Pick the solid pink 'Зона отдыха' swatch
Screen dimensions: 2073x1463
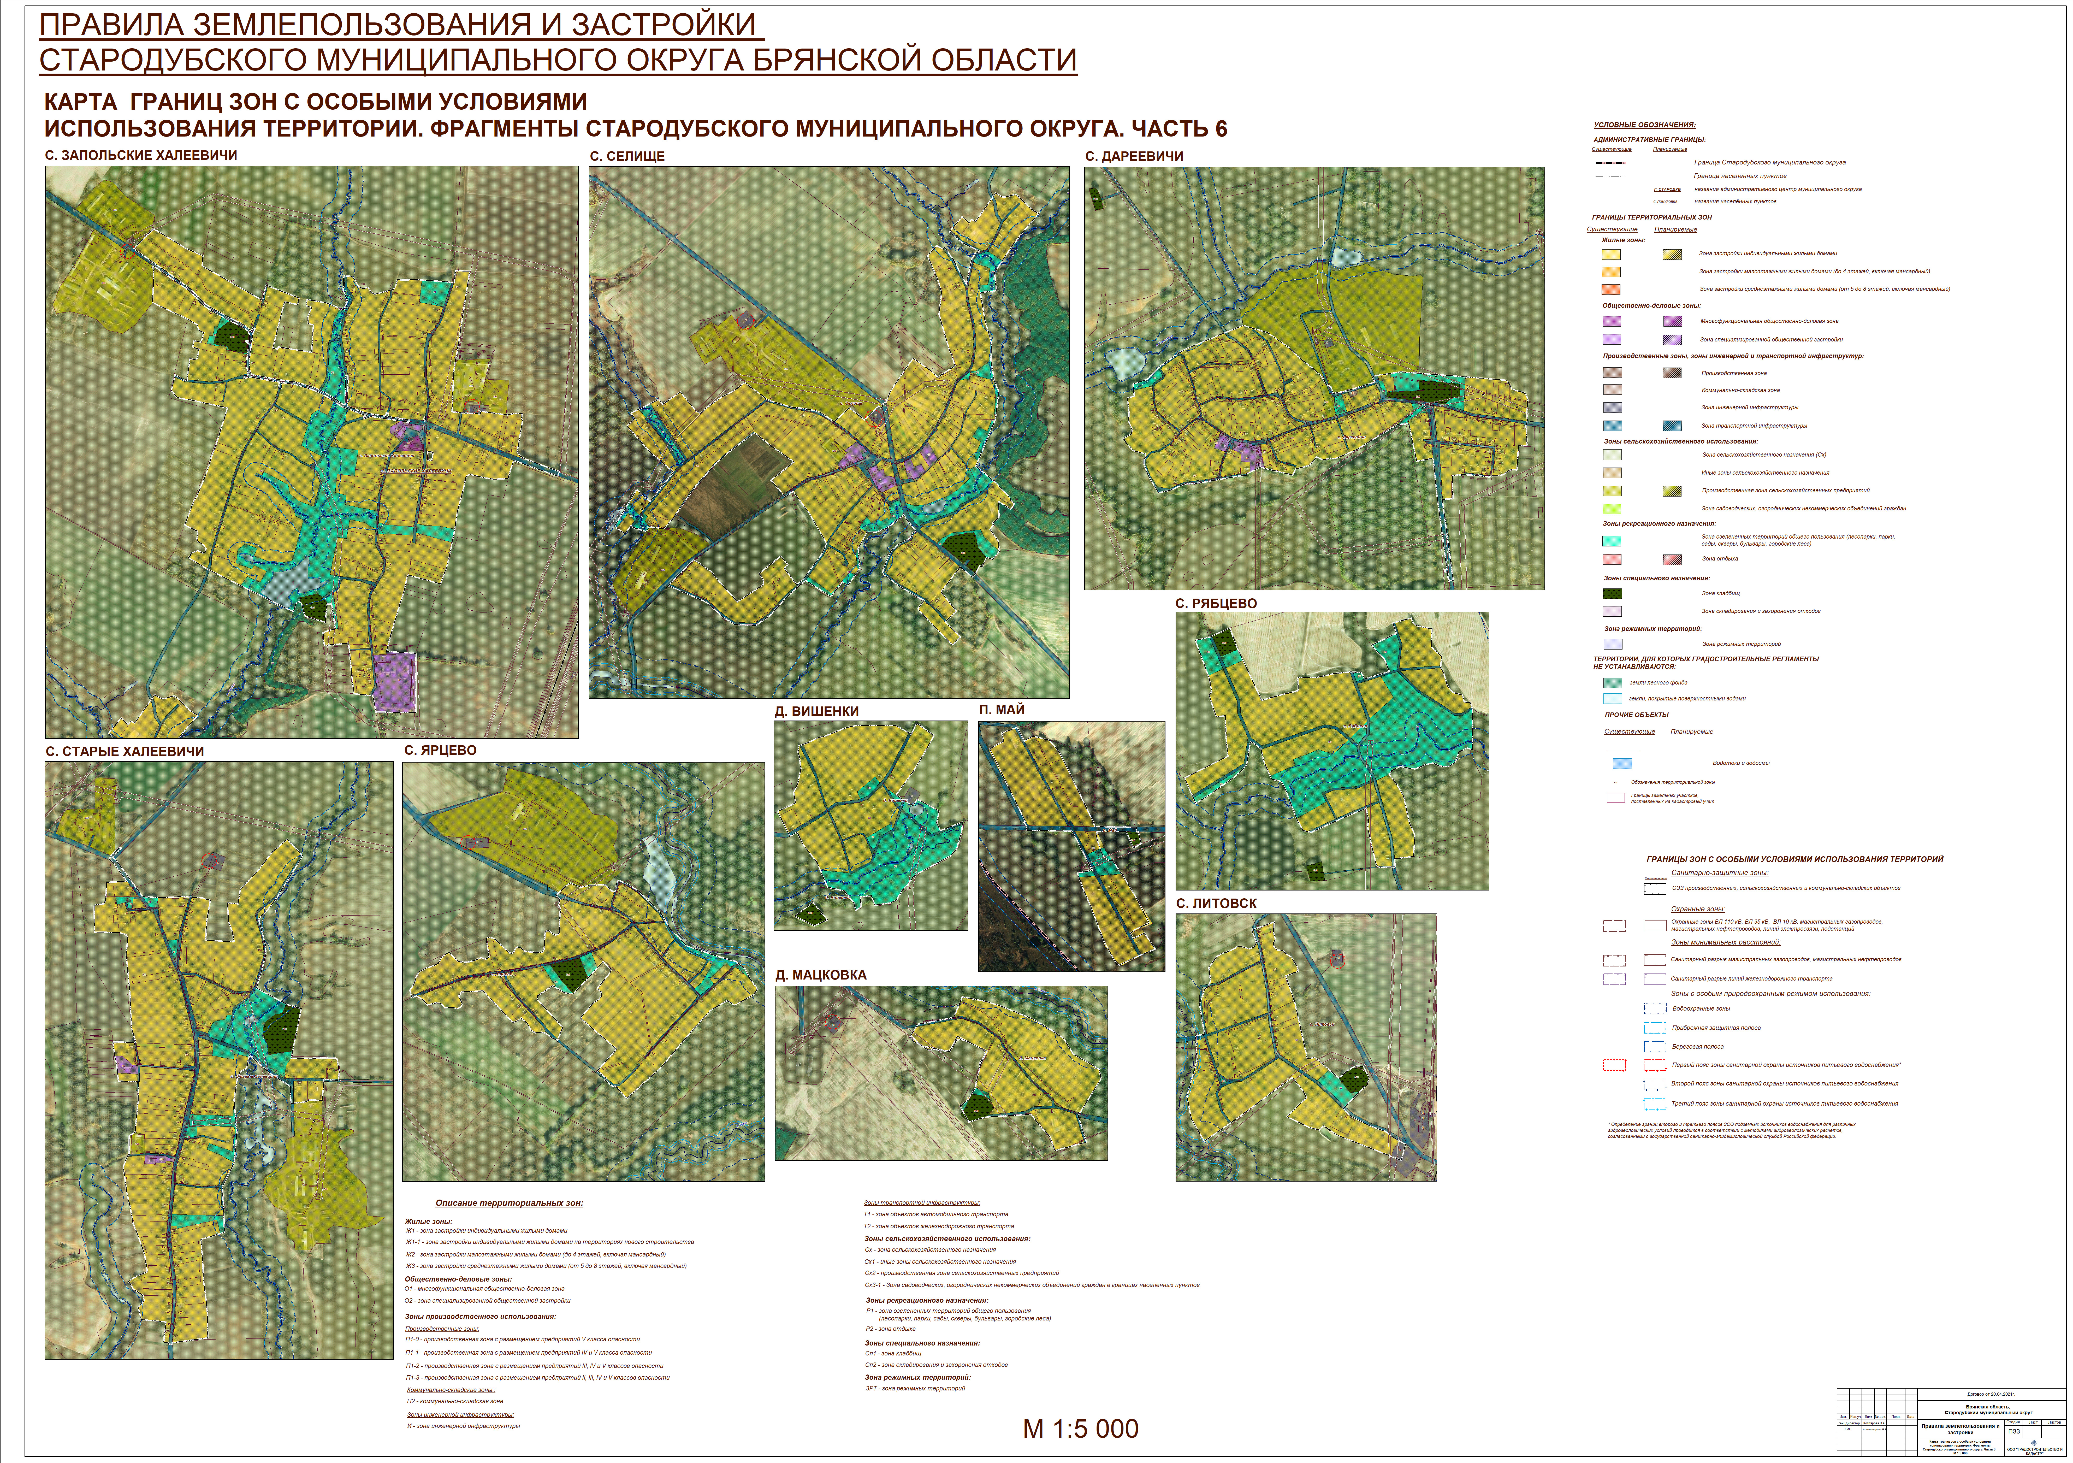[x=1613, y=560]
